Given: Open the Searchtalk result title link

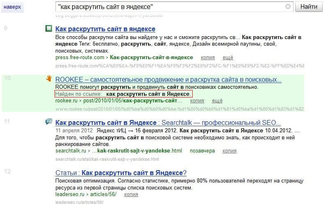Looking at the screenshot, I should [168, 122].
